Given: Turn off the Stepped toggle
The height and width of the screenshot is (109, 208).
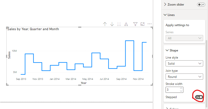Looking at the screenshot, I should (199, 97).
